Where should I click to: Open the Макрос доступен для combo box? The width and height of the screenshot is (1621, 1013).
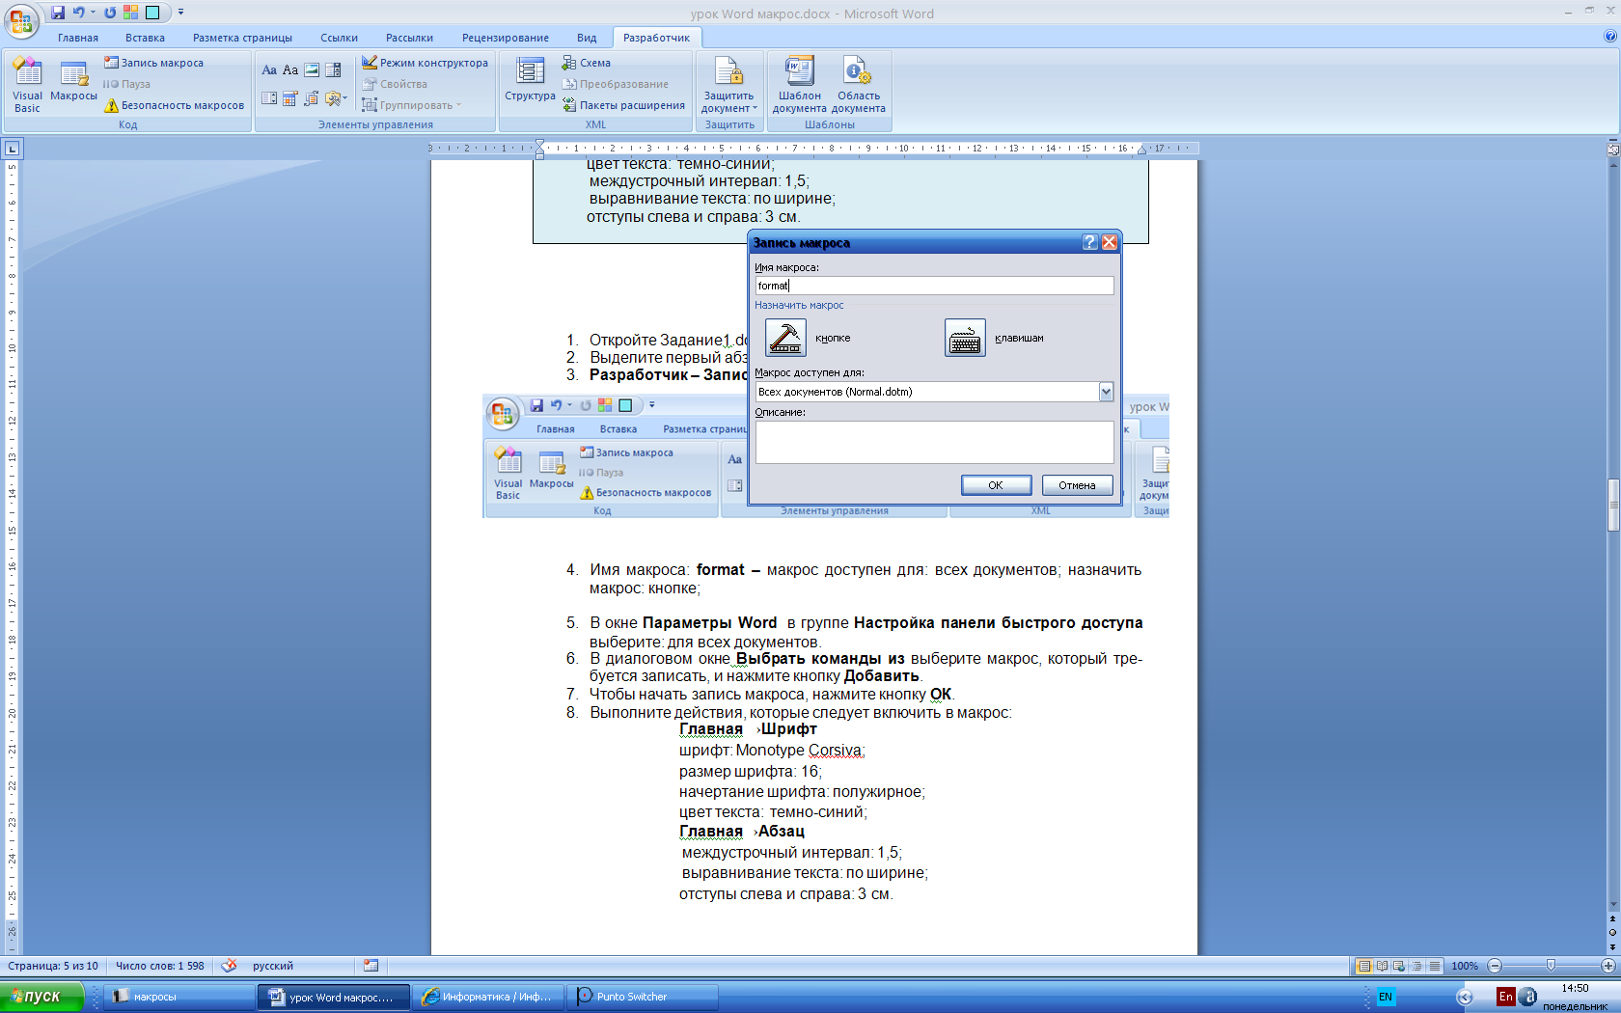[x=934, y=392]
